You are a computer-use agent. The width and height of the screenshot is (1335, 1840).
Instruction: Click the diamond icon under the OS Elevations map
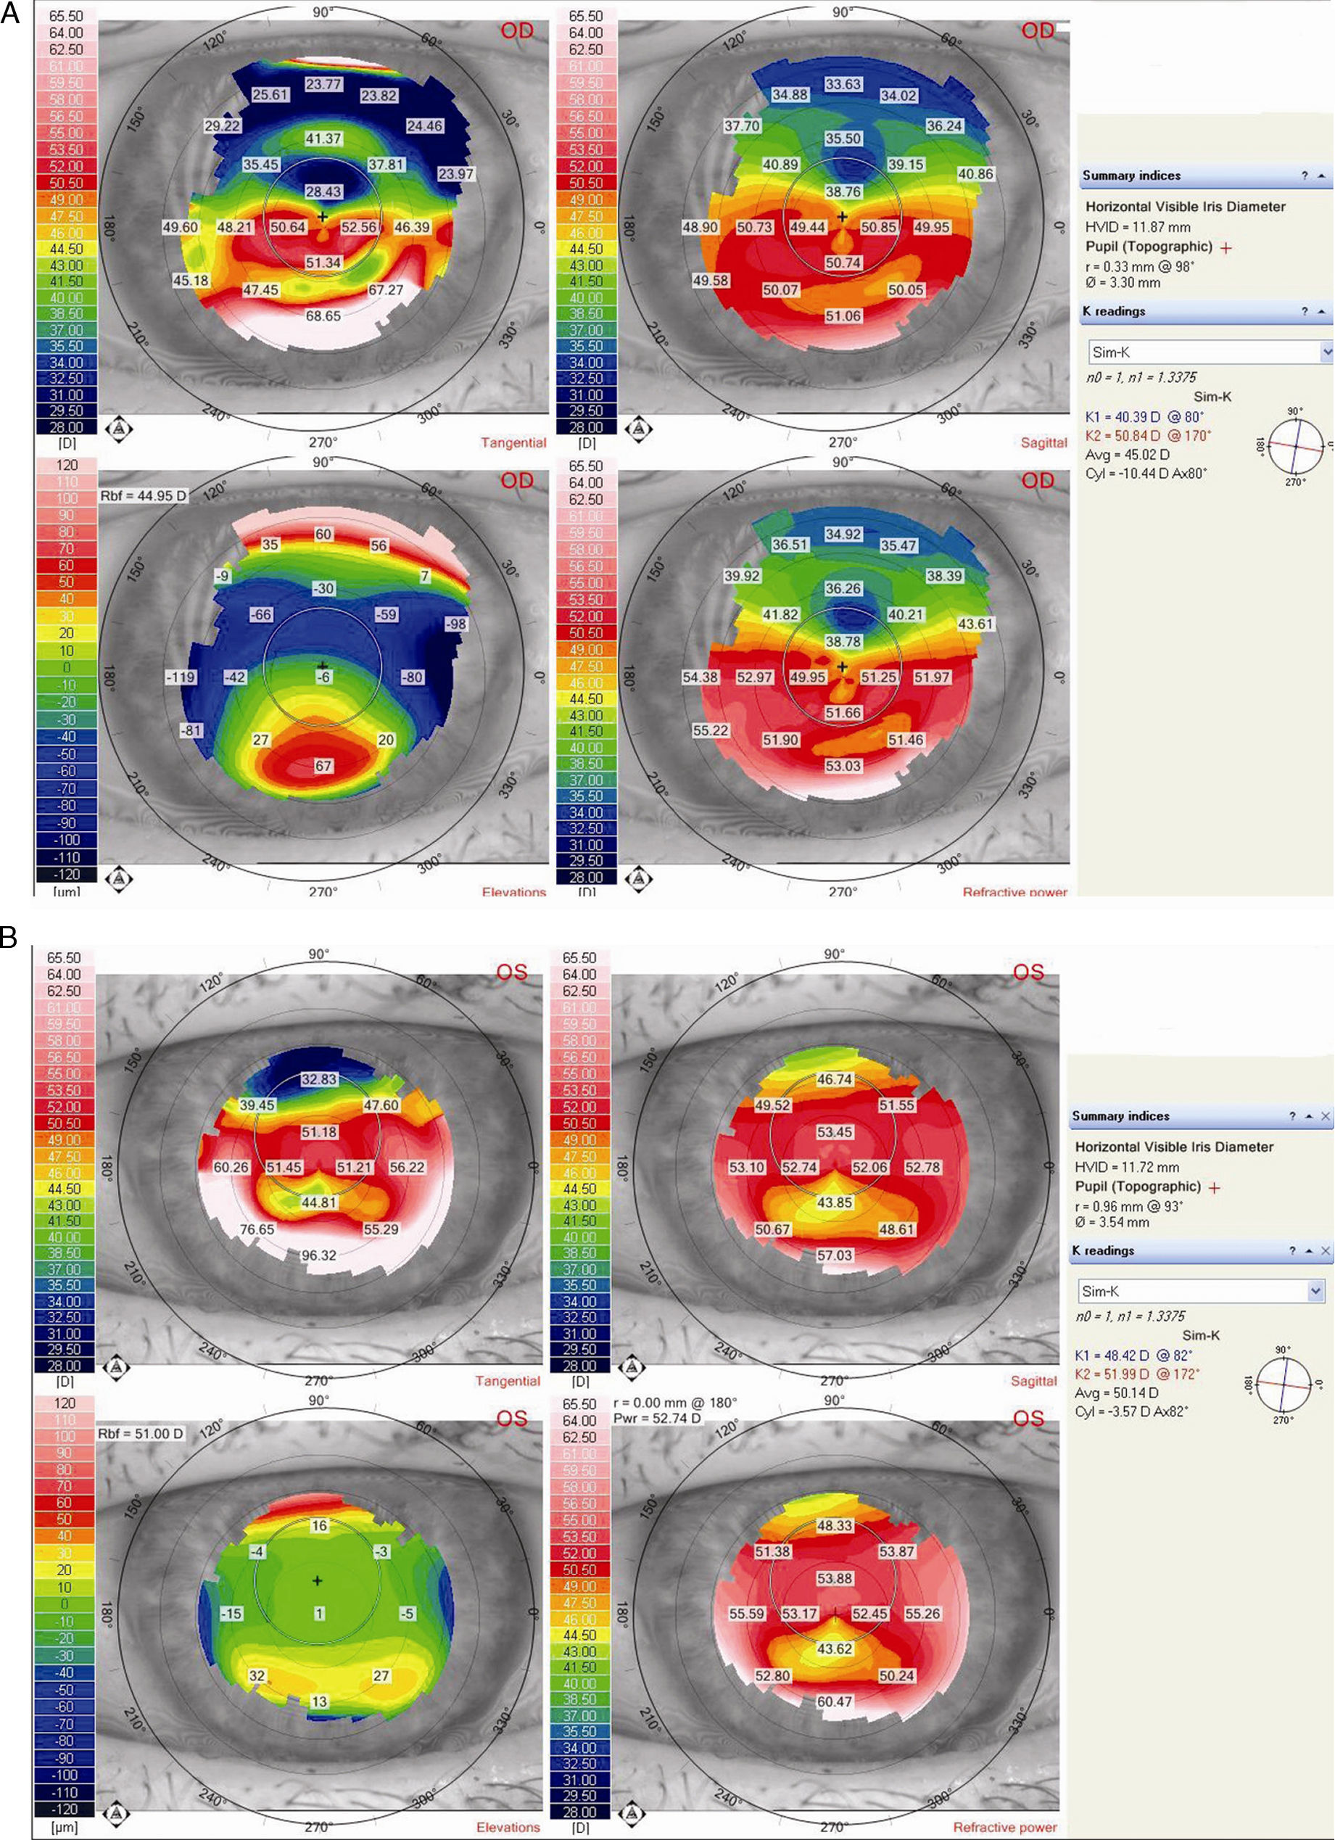[x=118, y=1813]
